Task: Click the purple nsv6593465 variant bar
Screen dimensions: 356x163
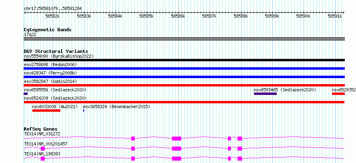Action: 265,94
